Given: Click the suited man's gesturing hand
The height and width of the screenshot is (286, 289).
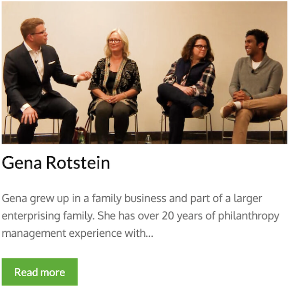Looking at the screenshot, I should [85, 76].
